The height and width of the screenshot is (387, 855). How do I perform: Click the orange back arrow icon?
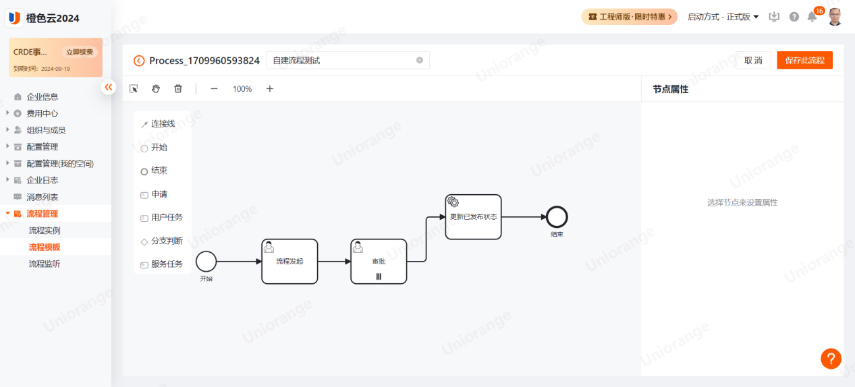tap(139, 61)
